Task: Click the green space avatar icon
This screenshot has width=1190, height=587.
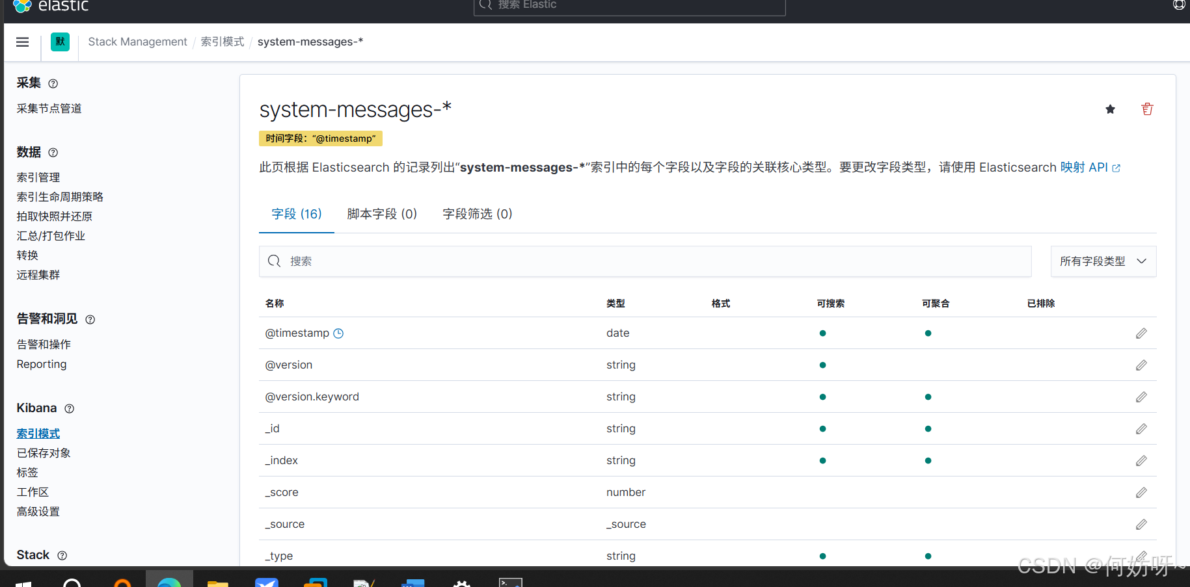Action: [x=60, y=42]
